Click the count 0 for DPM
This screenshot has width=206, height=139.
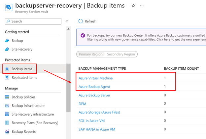pos(165,104)
